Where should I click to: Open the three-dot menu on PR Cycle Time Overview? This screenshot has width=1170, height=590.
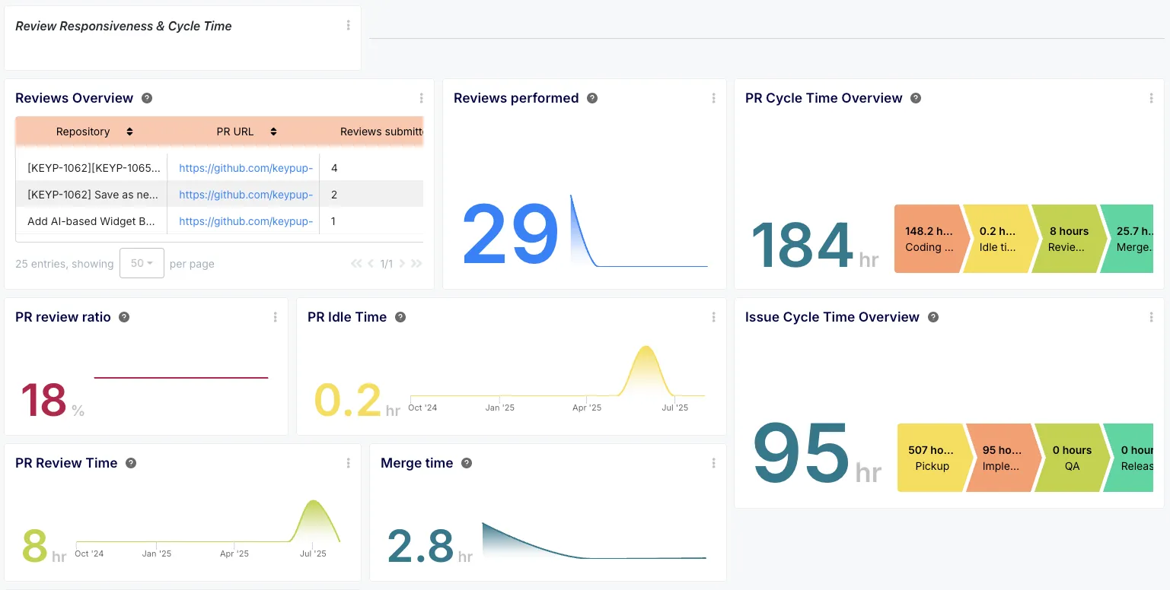[x=1151, y=98]
